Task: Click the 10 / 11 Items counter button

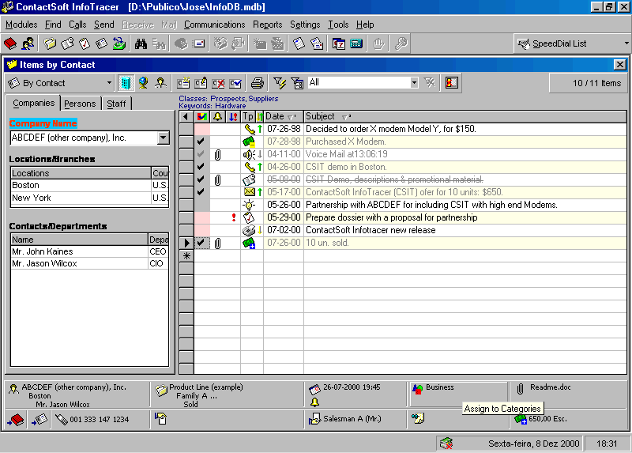Action: point(589,83)
